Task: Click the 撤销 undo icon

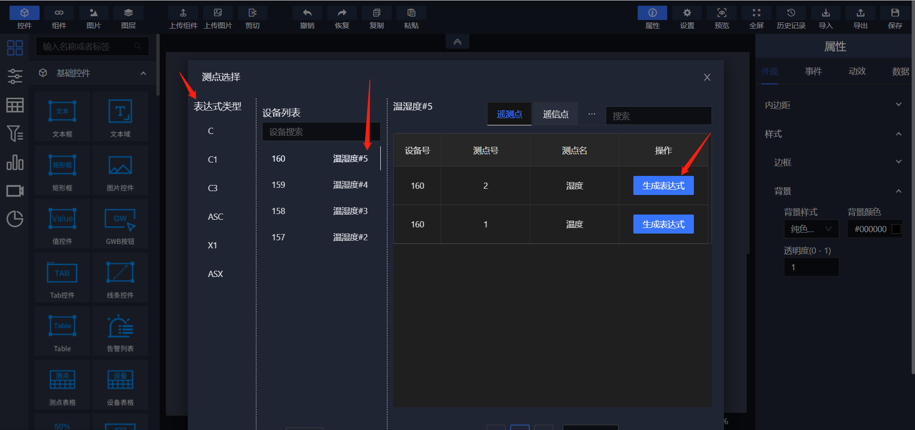Action: (307, 13)
